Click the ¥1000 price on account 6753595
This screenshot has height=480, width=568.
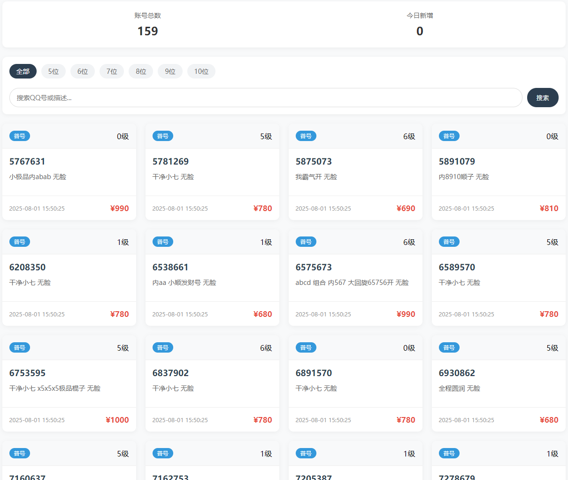click(117, 420)
